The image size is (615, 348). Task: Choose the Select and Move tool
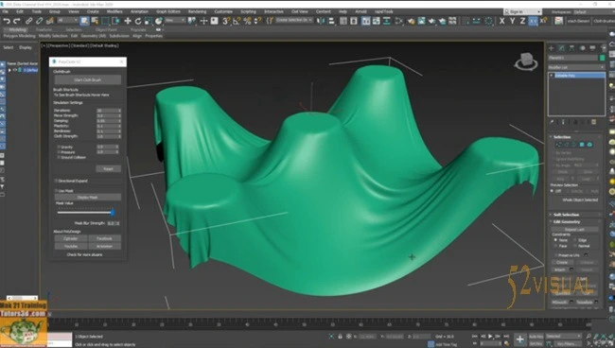click(128, 21)
